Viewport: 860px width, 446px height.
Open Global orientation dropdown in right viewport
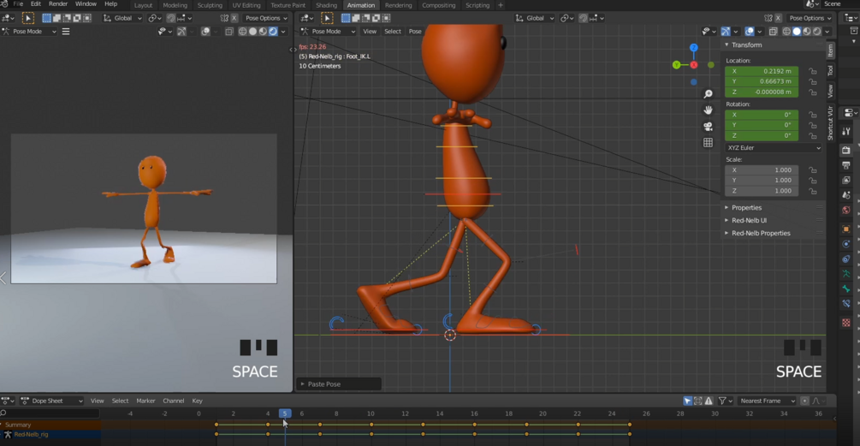(534, 18)
